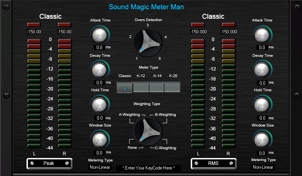Reset right meter R channel clip indicator
The image size is (302, 176).
tap(228, 25)
